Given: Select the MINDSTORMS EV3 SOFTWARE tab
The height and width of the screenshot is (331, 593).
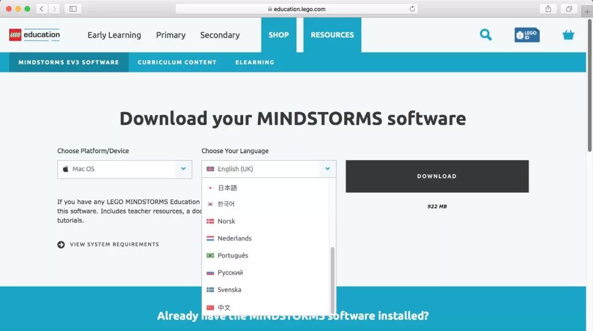Looking at the screenshot, I should [x=69, y=62].
